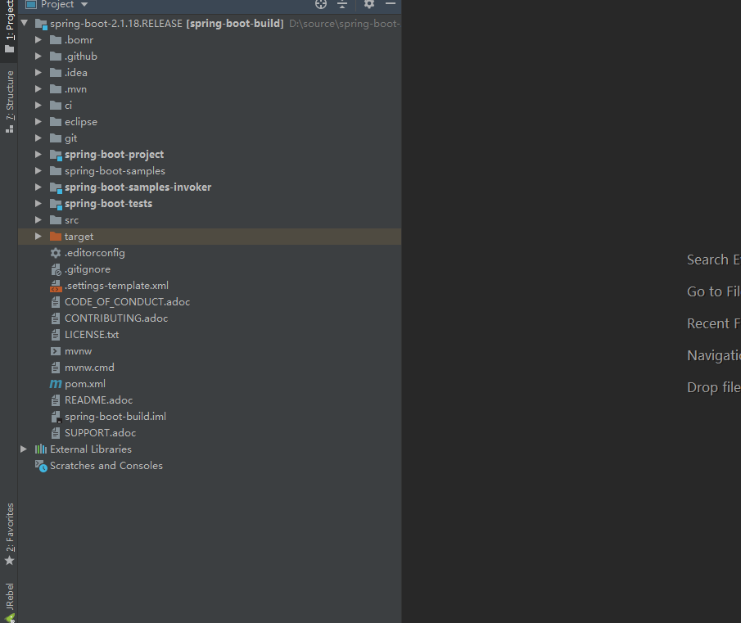Viewport: 741px width, 623px height.
Task: Click the mvnw shell script icon
Action: 56,351
